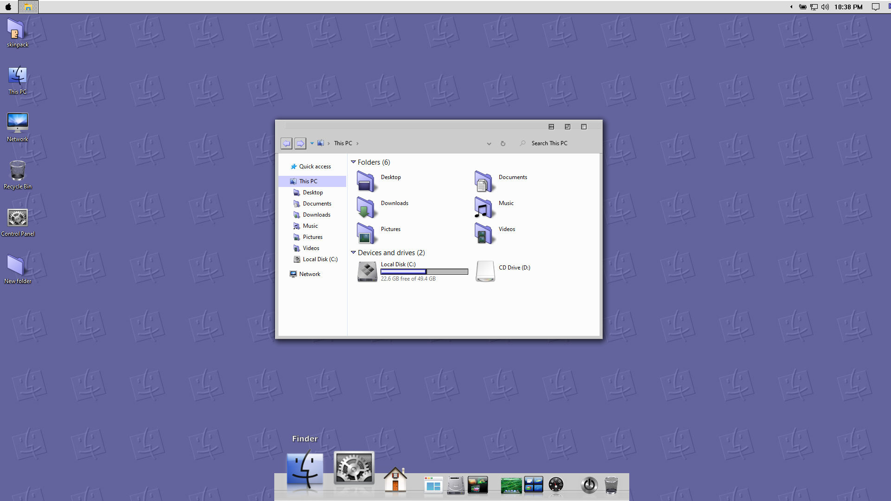Collapse the Devices and drives group

pos(353,252)
